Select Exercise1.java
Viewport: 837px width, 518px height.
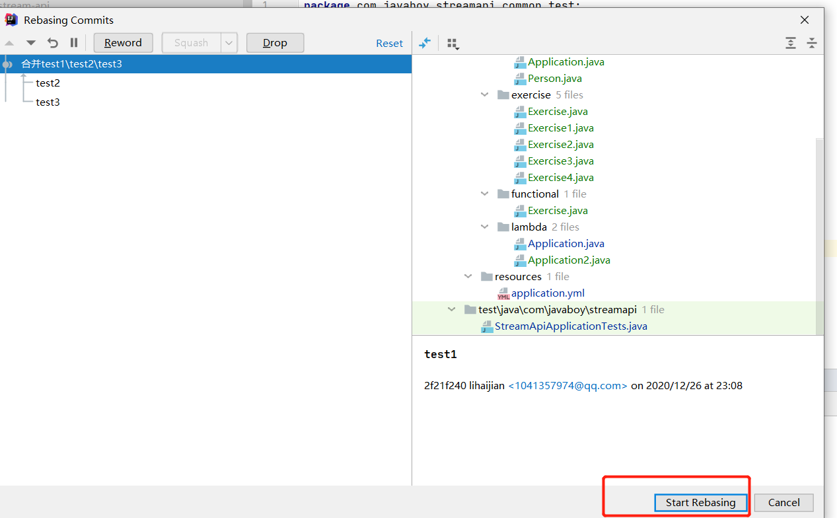pyautogui.click(x=561, y=128)
